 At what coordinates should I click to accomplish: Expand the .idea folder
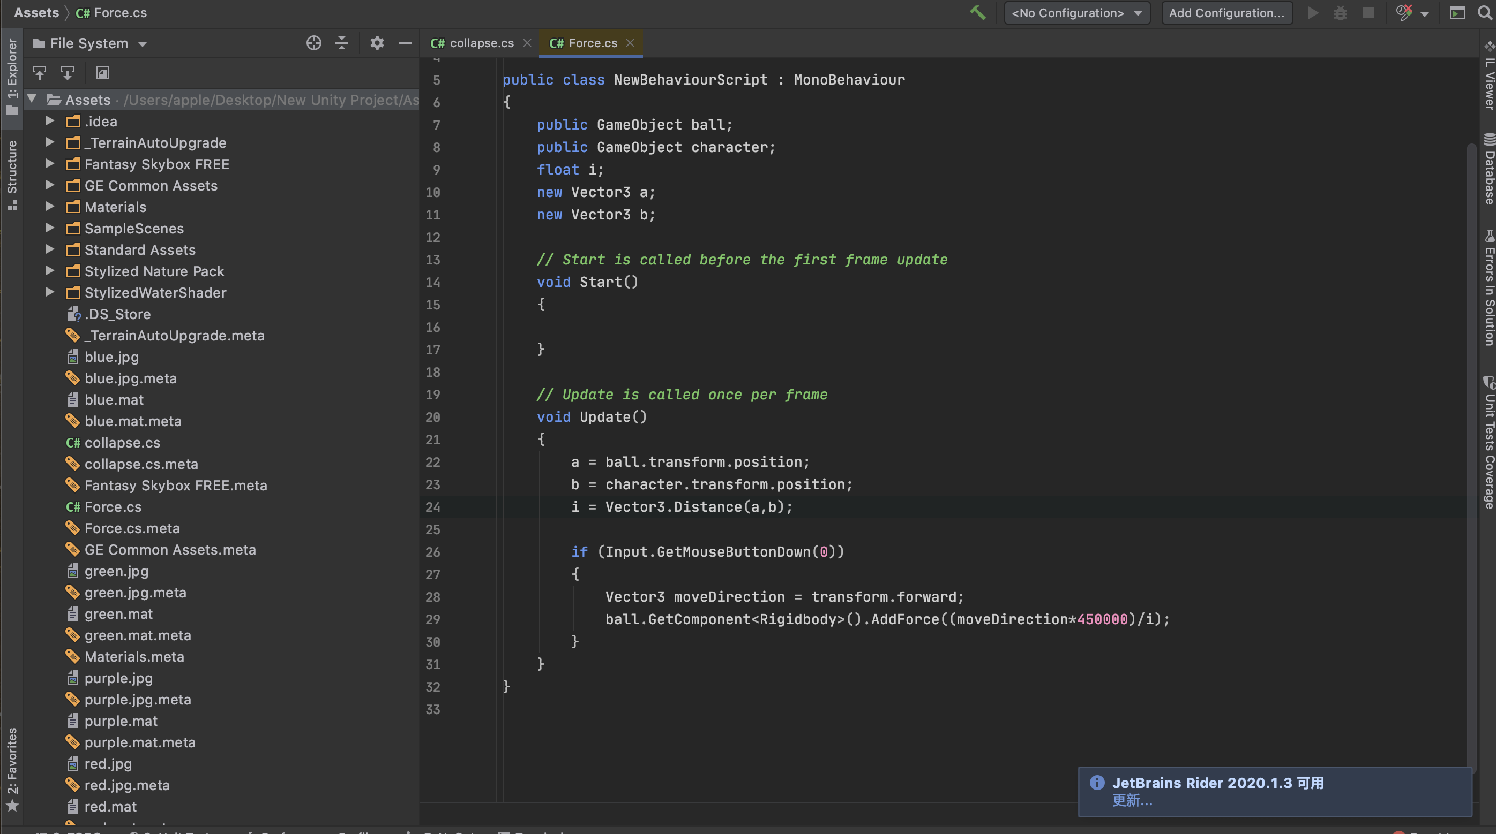click(50, 121)
